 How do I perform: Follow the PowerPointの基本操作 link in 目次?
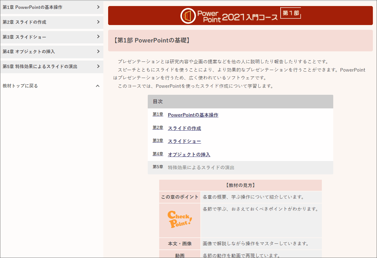click(193, 115)
